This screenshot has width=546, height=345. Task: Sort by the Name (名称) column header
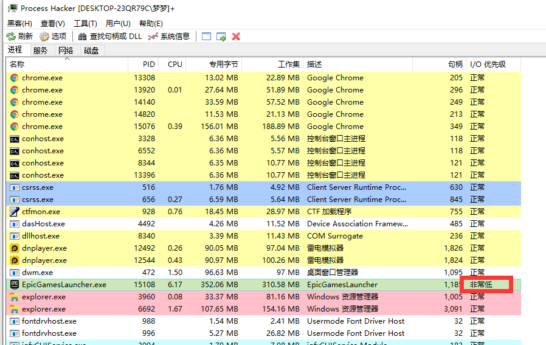pyautogui.click(x=67, y=64)
